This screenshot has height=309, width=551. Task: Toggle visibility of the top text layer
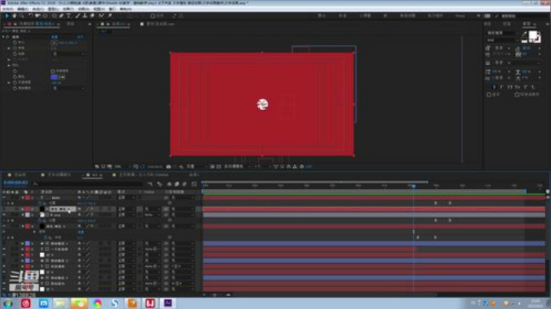click(4, 197)
